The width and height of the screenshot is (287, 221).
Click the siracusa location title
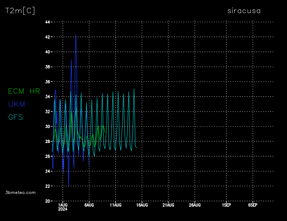pos(244,11)
